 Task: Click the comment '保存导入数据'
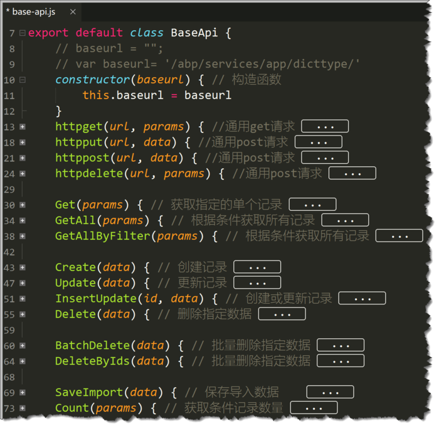click(x=242, y=393)
